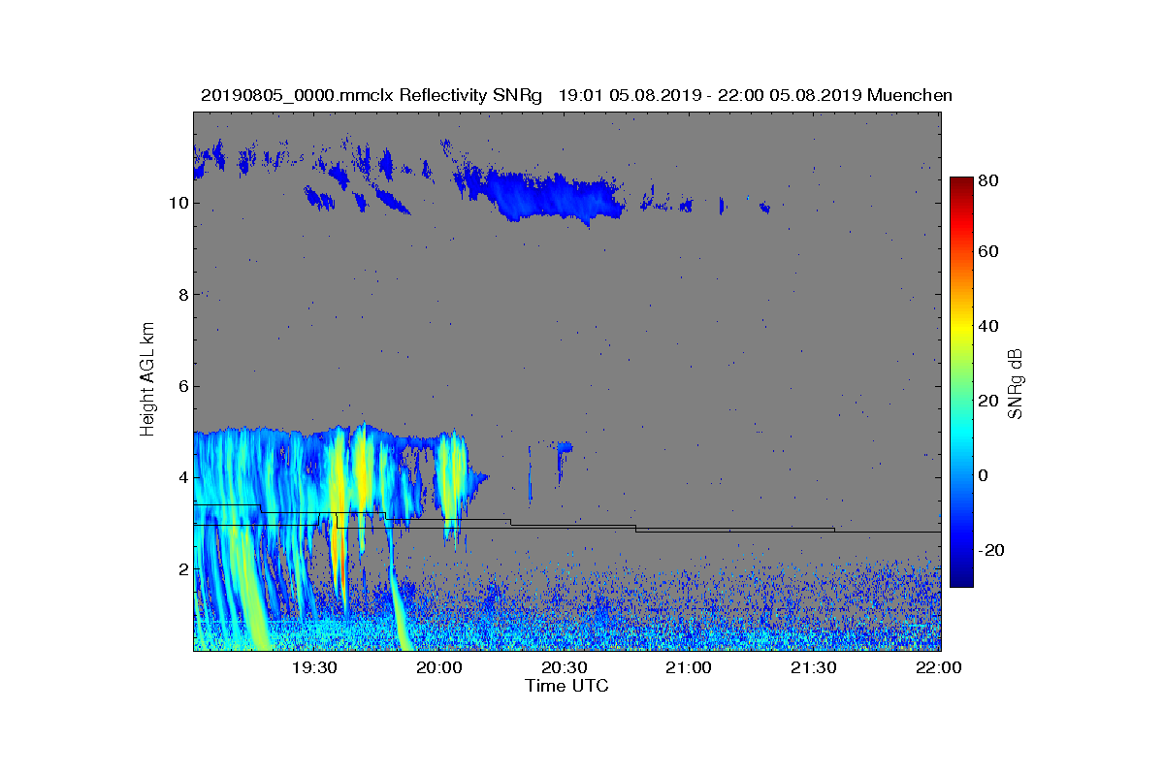Select the 19:30 time axis tick label
This screenshot has width=1164, height=776.
[313, 667]
